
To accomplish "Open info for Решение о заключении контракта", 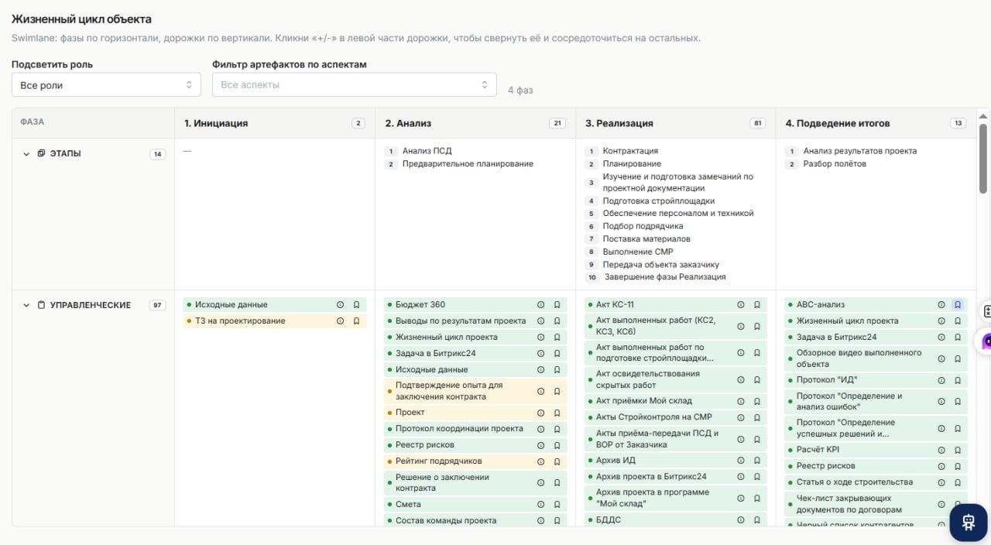I will [x=540, y=483].
